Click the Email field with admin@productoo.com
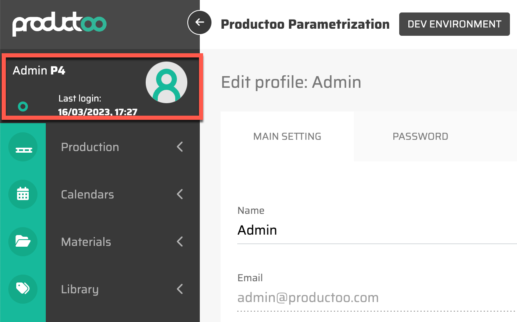This screenshot has height=322, width=517. coord(375,297)
